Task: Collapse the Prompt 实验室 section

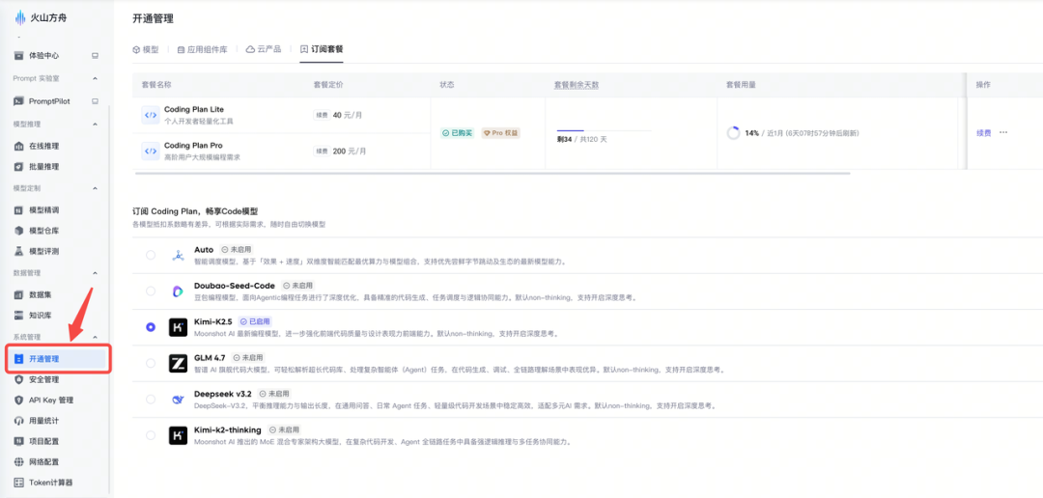Action: (95, 78)
